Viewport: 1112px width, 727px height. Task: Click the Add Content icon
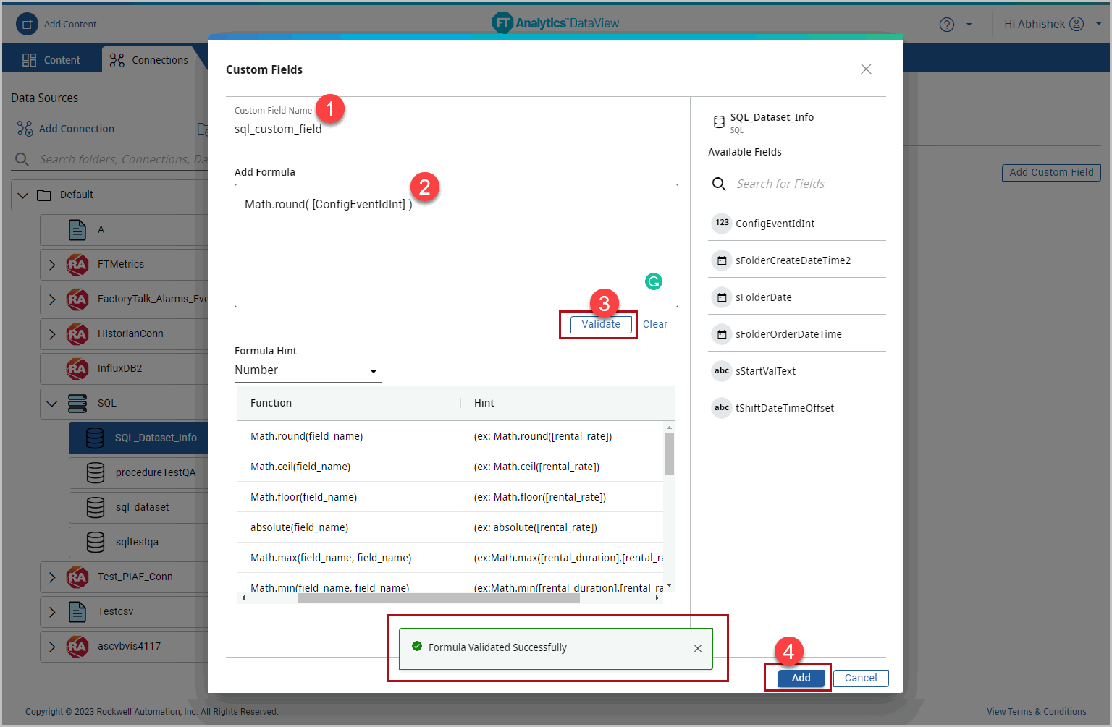[x=27, y=24]
